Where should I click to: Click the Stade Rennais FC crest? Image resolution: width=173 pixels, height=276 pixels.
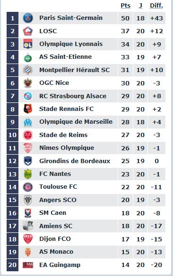pyautogui.click(x=28, y=109)
